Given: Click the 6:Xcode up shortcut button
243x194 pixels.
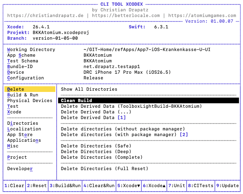Looking at the screenshot, I should pos(154,185).
